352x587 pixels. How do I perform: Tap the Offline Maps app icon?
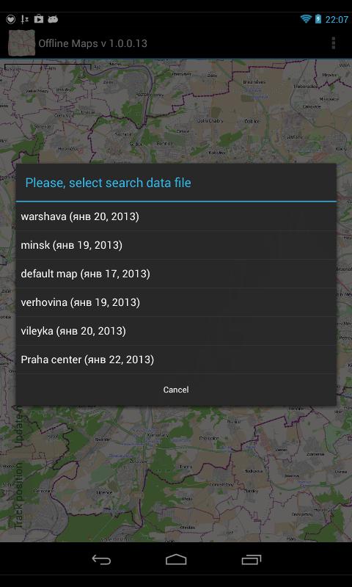click(22, 43)
